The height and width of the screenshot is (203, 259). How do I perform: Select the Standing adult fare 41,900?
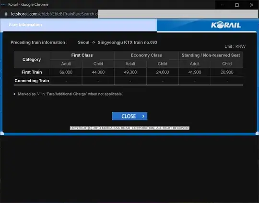[195, 72]
